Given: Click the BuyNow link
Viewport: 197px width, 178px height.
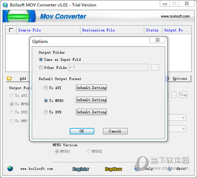Looking at the screenshot, I should pos(113,169).
